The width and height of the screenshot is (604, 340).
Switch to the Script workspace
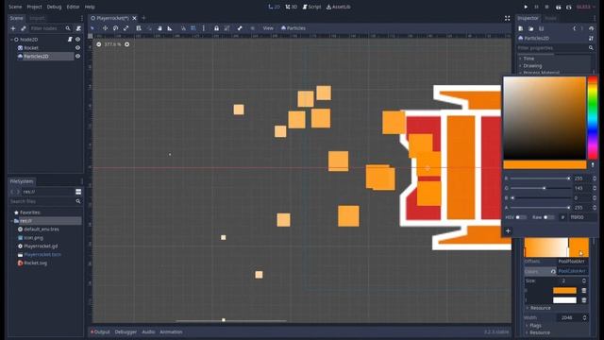tap(311, 7)
